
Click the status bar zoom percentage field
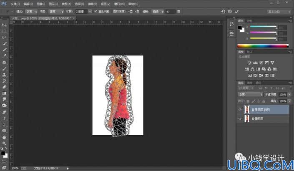[15, 168]
